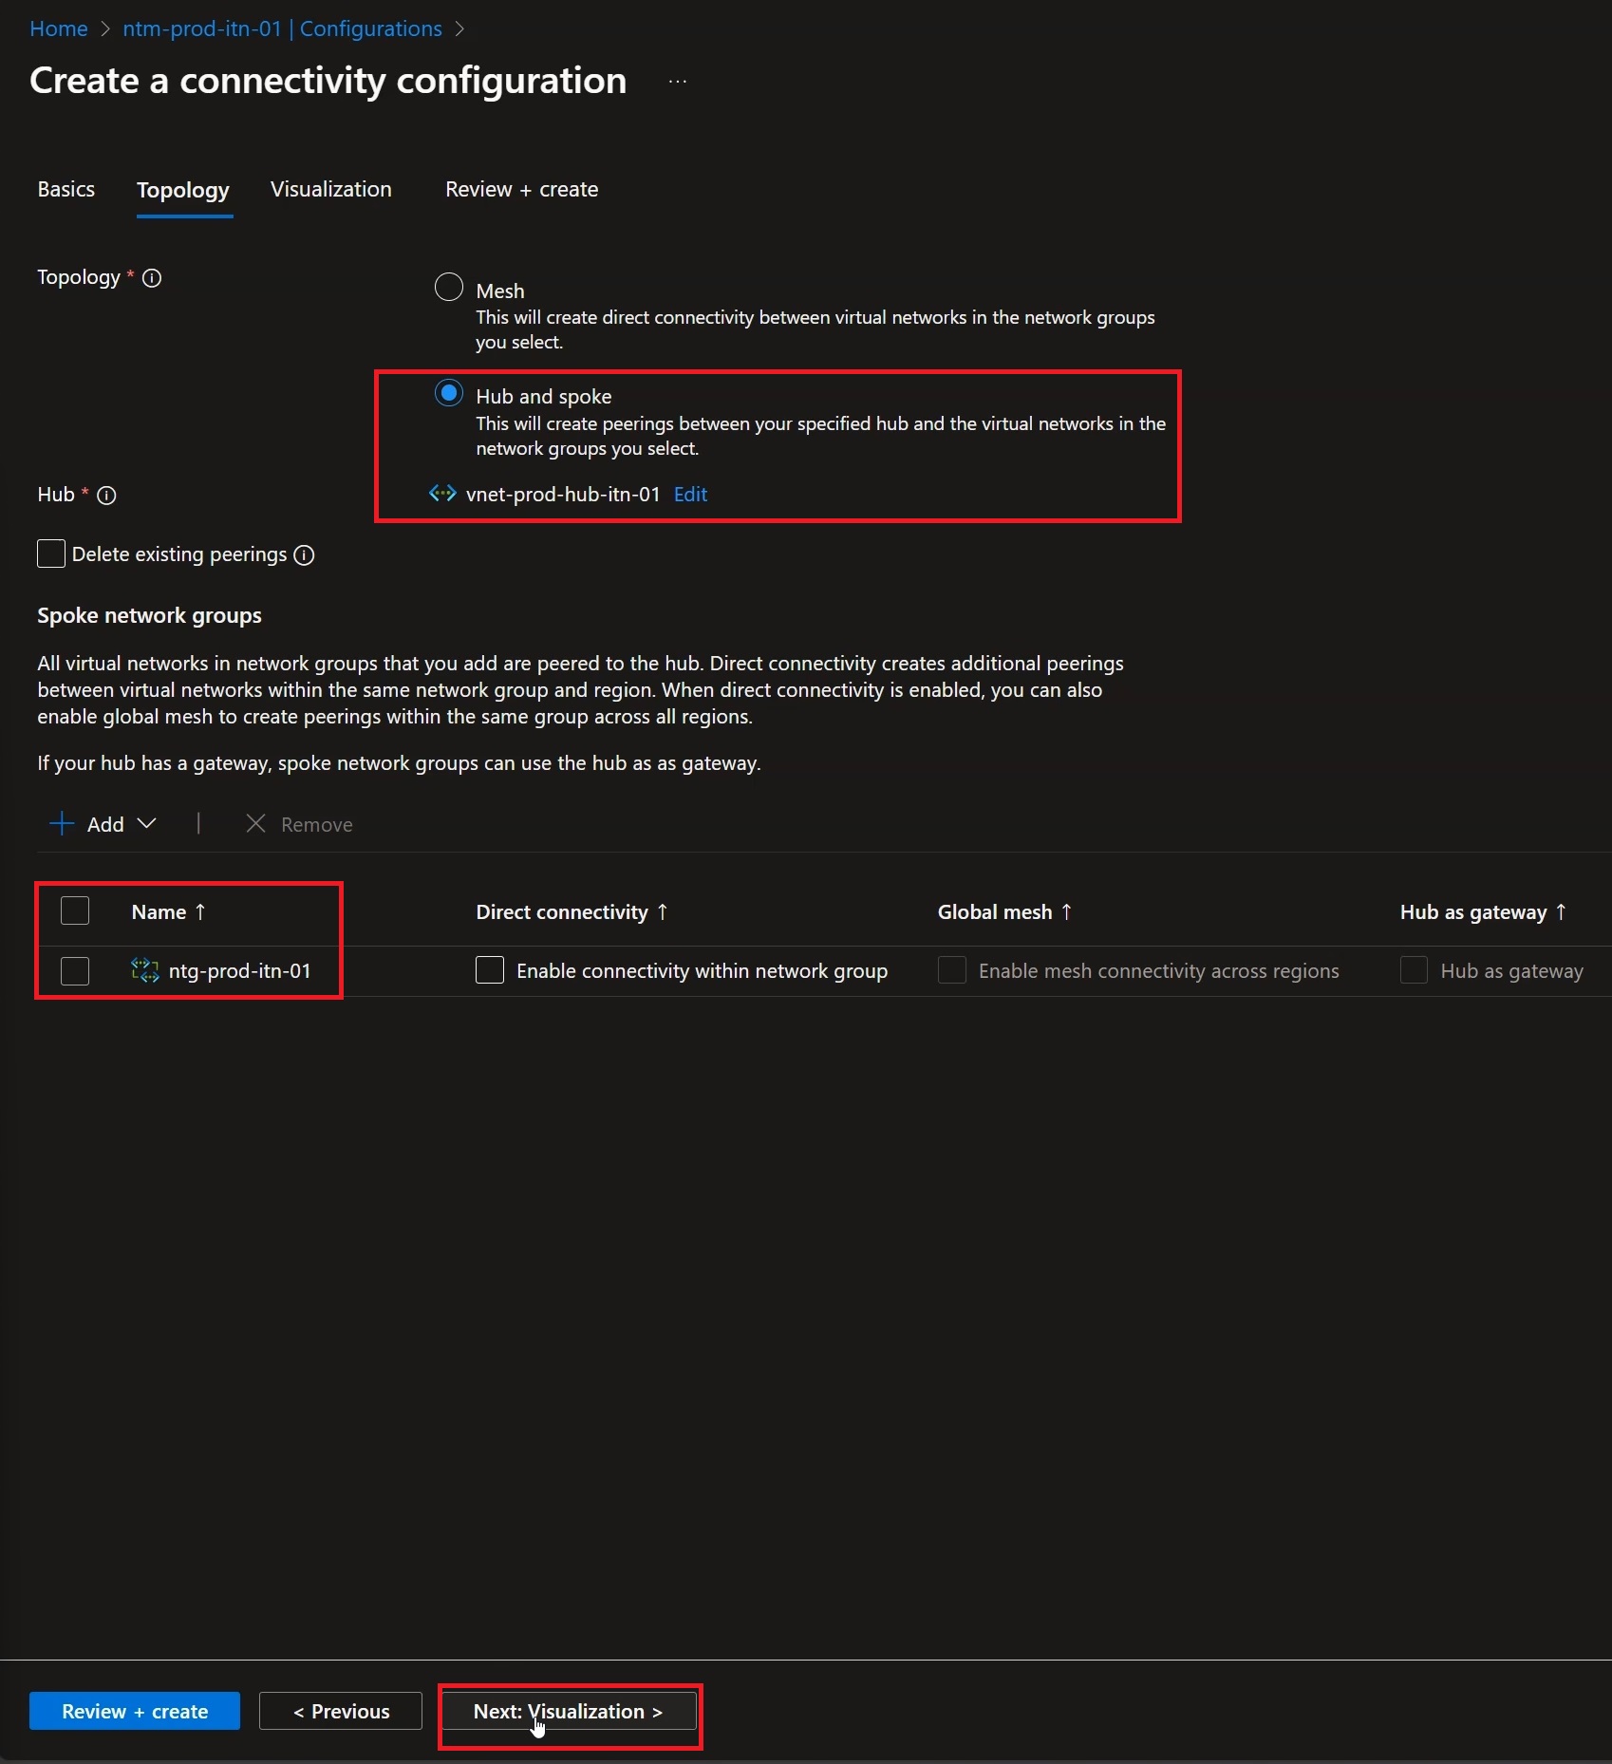1612x1764 pixels.
Task: Switch to the Topology tab
Action: (183, 190)
